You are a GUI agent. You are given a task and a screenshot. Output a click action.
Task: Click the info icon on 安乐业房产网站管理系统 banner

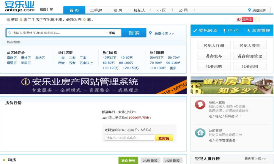point(26,82)
